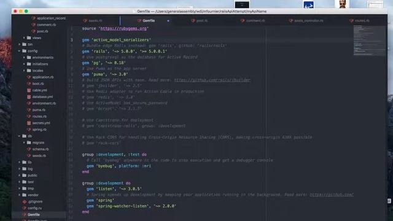The image size is (393, 221).
Task: Click the 'group :development, :test do' line
Action: (x=114, y=154)
